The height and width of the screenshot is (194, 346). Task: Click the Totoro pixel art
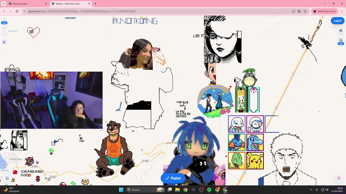pos(249,78)
